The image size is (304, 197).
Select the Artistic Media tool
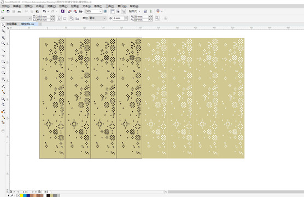click(3, 55)
